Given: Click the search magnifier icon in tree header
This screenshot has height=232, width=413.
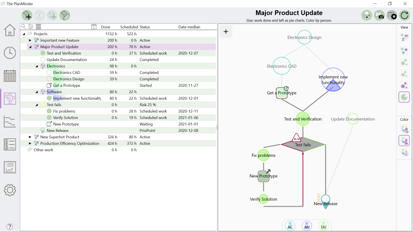Looking at the screenshot, I should (23, 27).
